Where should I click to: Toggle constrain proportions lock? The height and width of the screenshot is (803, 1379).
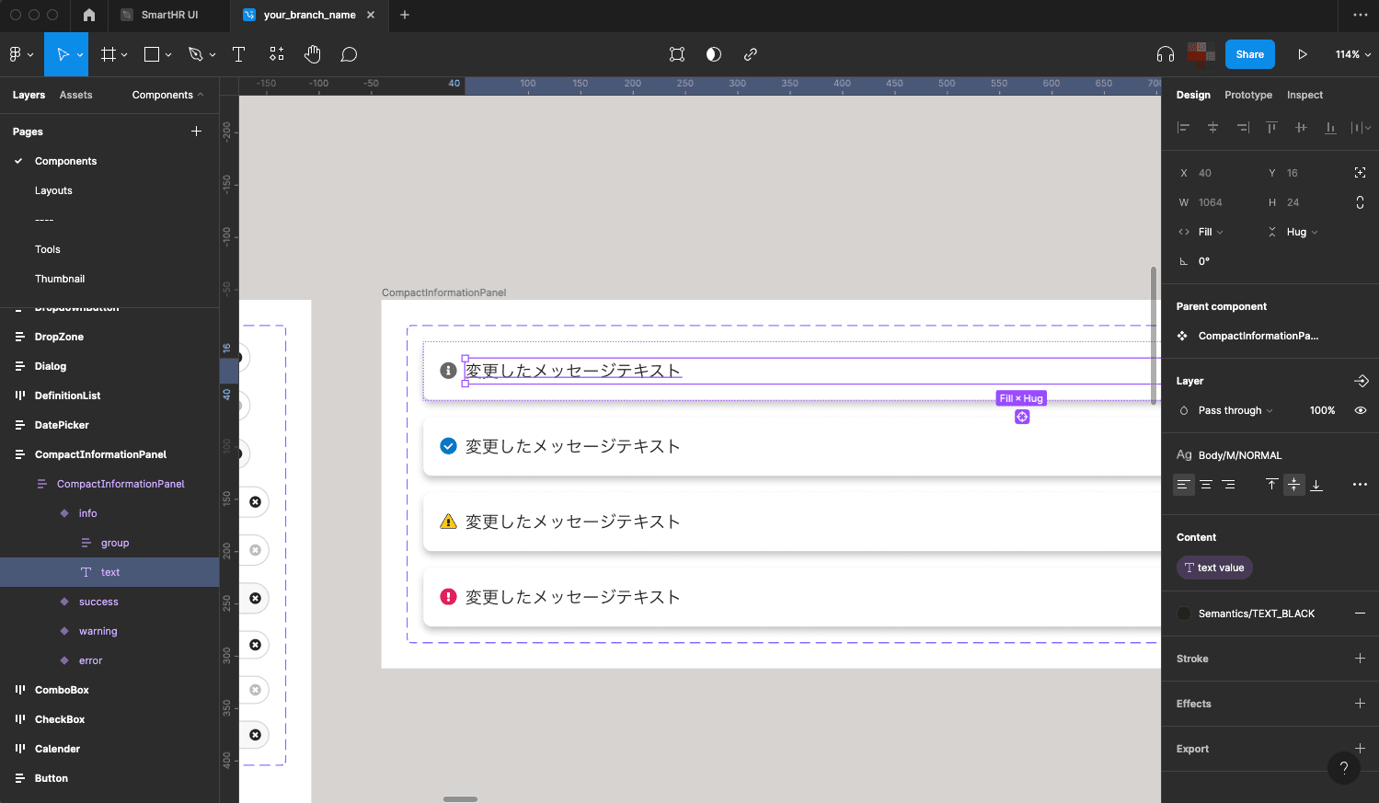(1360, 202)
